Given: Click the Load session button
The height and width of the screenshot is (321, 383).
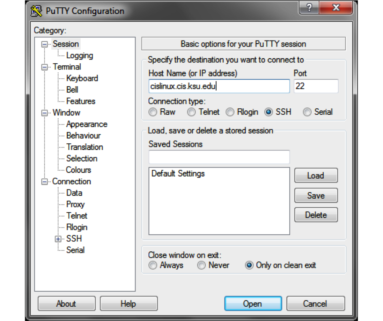Looking at the screenshot, I should click(x=316, y=176).
